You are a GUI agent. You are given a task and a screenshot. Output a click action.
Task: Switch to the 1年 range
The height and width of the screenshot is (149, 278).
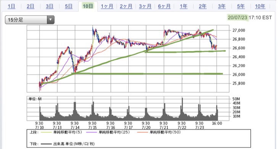pos(184,6)
